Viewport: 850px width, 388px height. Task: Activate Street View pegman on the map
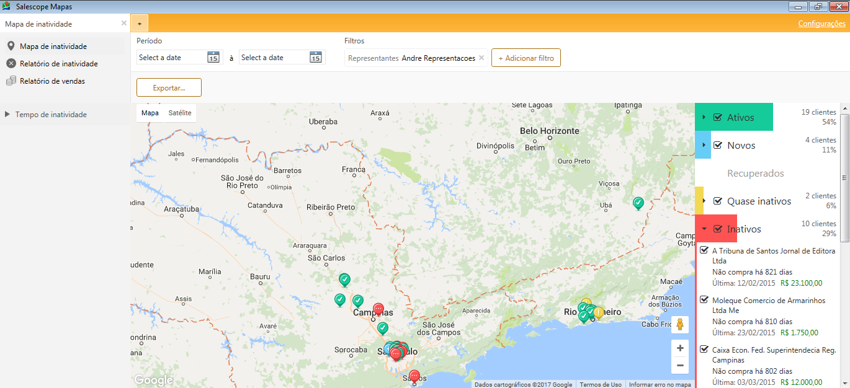point(680,324)
